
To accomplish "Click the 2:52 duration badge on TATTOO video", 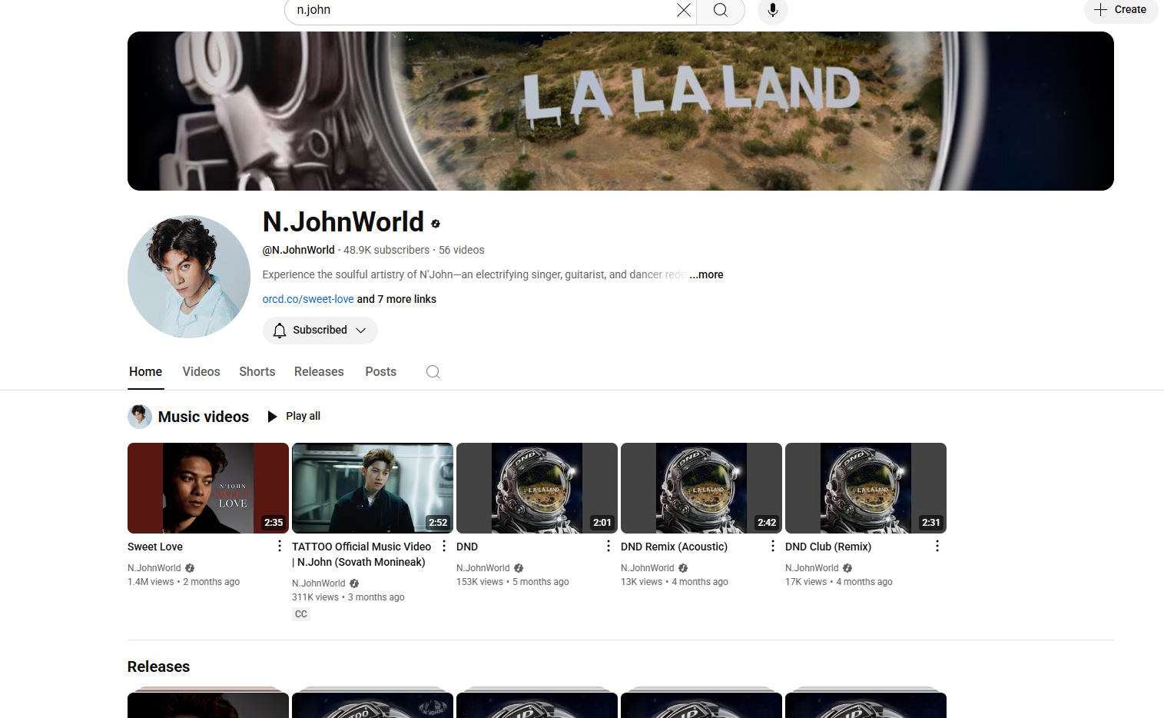I will (x=438, y=522).
